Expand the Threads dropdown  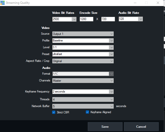111,99
